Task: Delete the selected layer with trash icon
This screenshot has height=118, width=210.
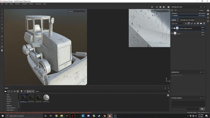Action: (x=204, y=23)
